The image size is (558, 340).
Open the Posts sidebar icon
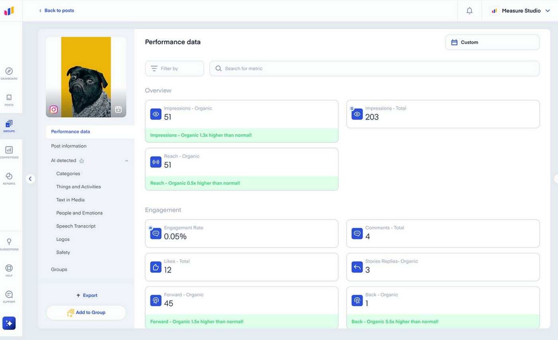9,98
